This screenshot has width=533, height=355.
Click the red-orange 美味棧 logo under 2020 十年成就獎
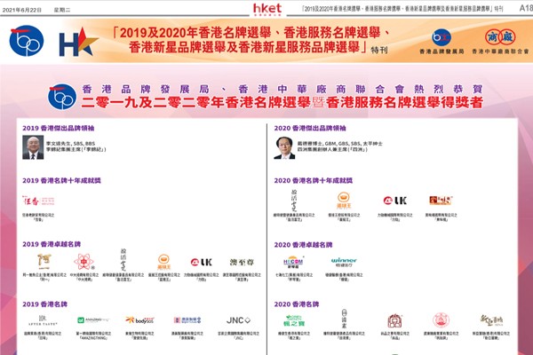441,201
